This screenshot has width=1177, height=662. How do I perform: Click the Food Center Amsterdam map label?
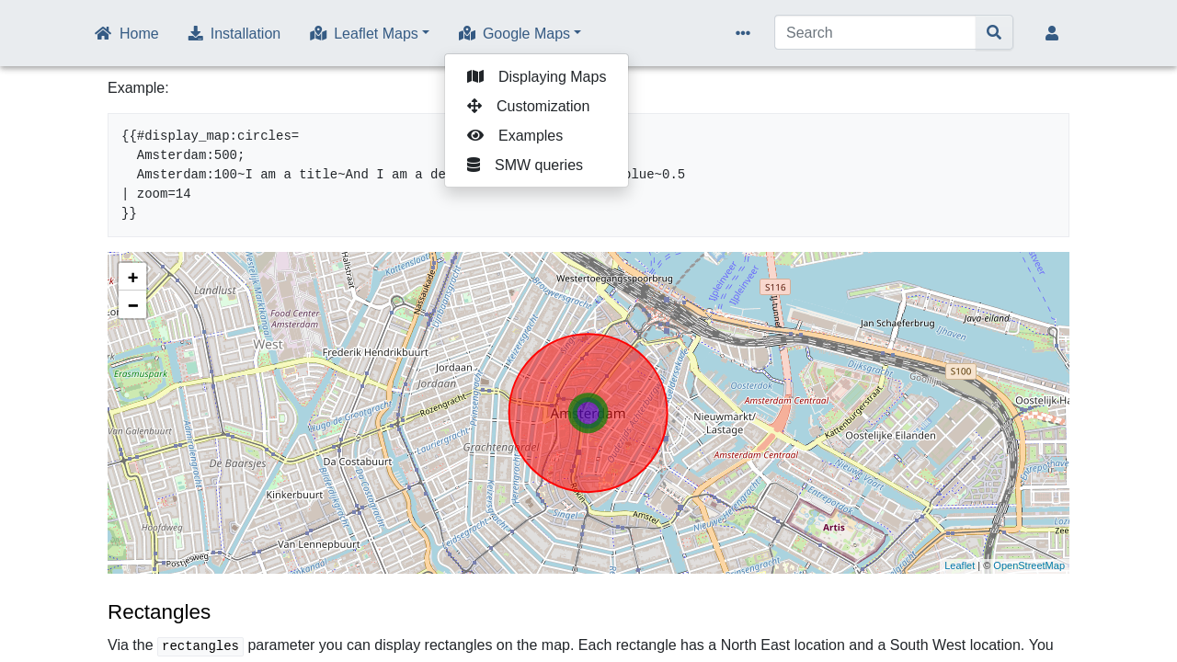[294, 318]
